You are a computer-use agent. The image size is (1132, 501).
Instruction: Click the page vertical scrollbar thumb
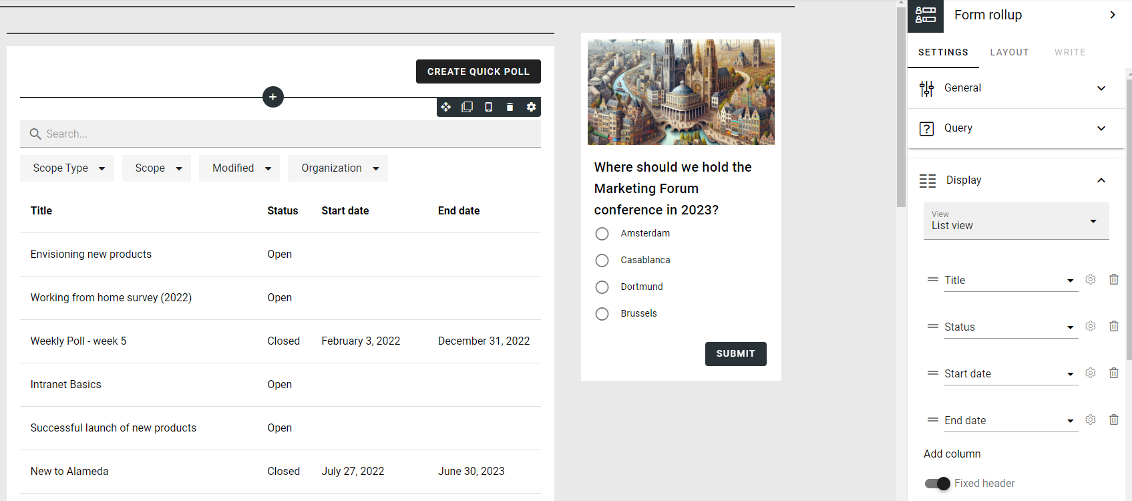click(x=901, y=107)
